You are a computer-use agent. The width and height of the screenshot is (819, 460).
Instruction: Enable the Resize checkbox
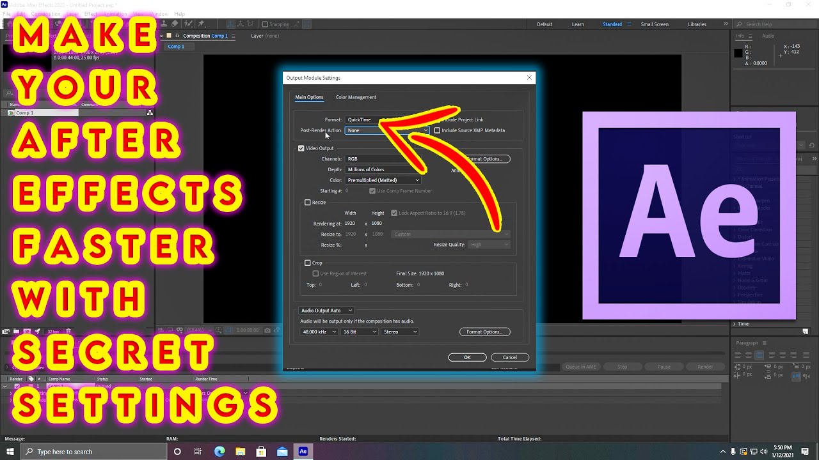308,203
